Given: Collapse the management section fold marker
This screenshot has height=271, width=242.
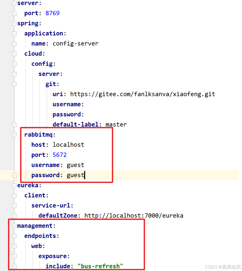Looking at the screenshot, I should click(14, 226).
